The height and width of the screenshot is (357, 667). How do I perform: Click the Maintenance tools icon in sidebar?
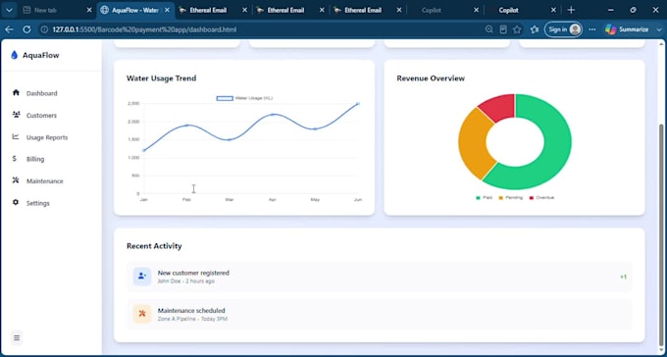pyautogui.click(x=16, y=180)
